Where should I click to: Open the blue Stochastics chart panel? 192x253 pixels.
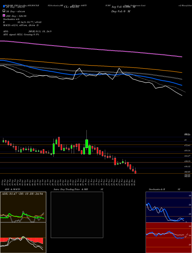[x=169, y=207]
